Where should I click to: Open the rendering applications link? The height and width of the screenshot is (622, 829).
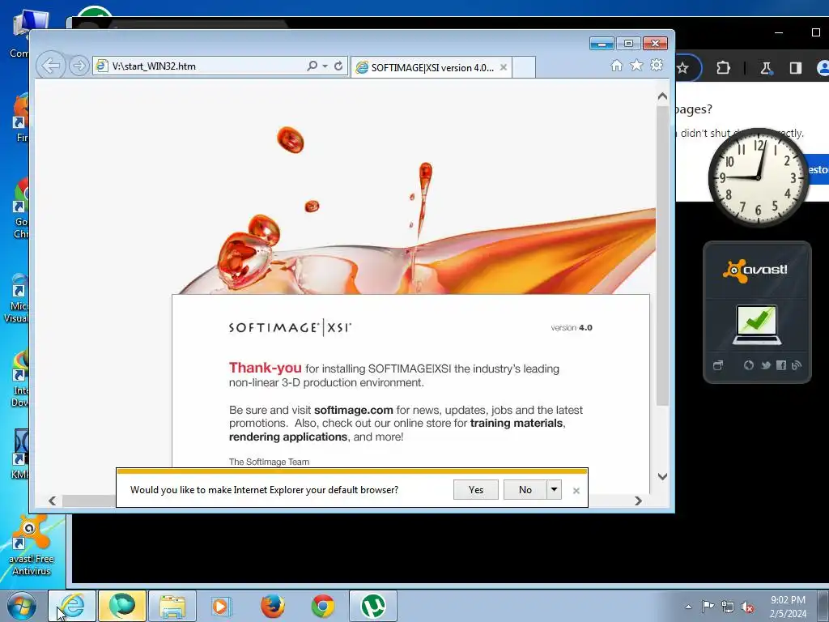pos(288,437)
